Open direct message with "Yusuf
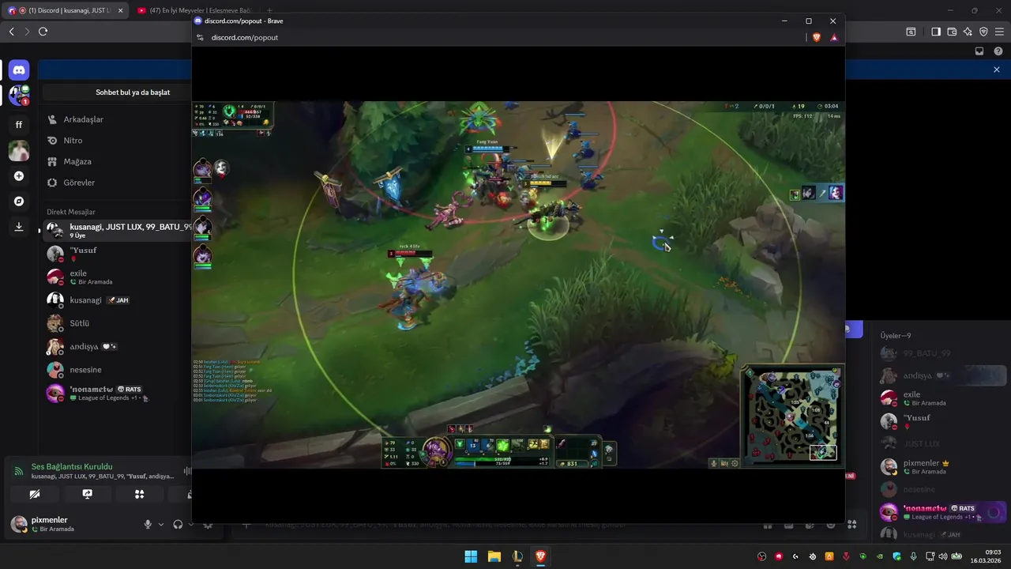This screenshot has width=1011, height=569. [117, 254]
